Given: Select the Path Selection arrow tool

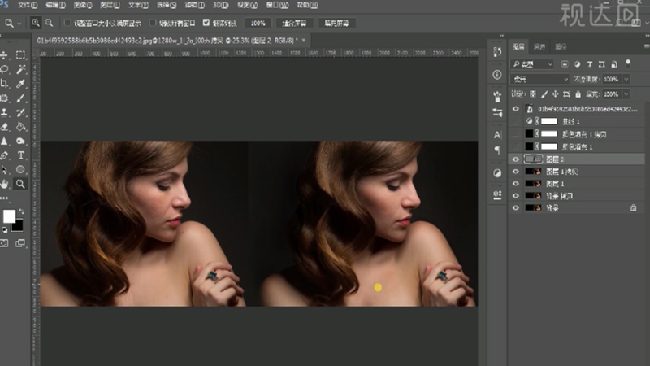Looking at the screenshot, I should pyautogui.click(x=4, y=169).
